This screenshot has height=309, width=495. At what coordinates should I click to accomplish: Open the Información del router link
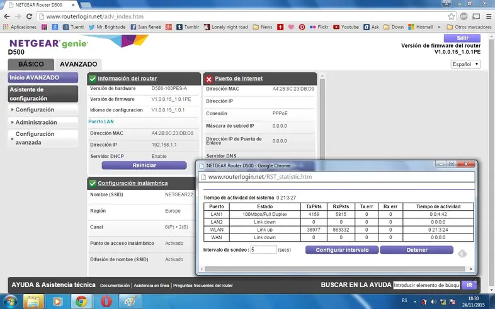point(127,79)
